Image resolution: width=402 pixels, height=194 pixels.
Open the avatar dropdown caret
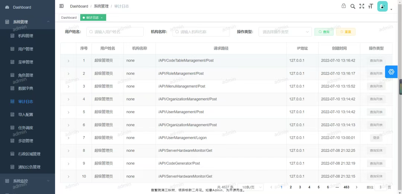pyautogui.click(x=391, y=9)
